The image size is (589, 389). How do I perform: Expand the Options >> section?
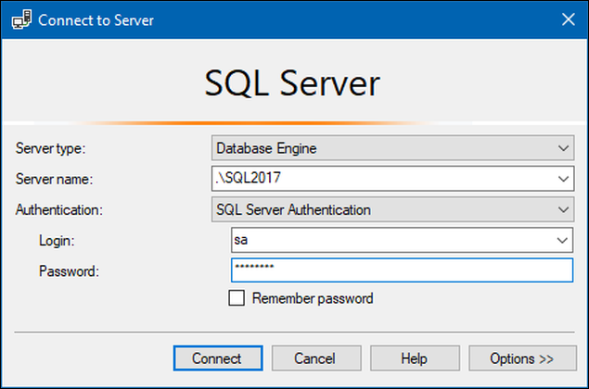click(523, 358)
